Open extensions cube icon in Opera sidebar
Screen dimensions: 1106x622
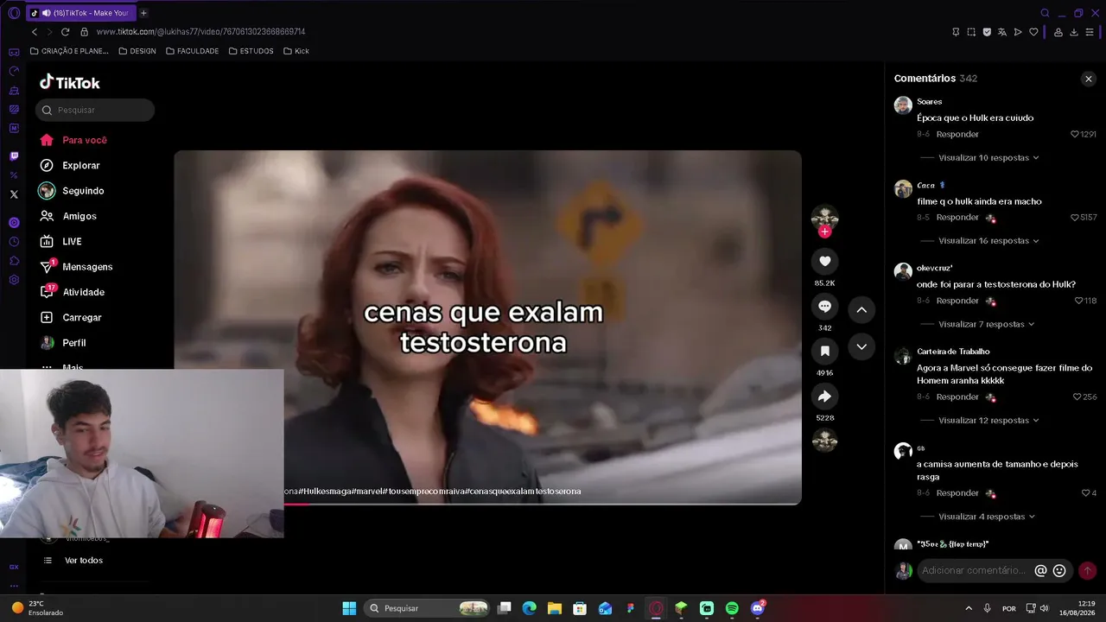[14, 261]
